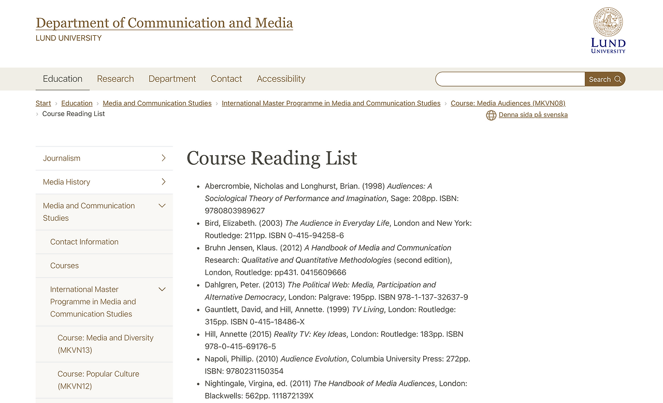The image size is (663, 403).
Task: Open the Contact nav tab
Action: tap(226, 79)
